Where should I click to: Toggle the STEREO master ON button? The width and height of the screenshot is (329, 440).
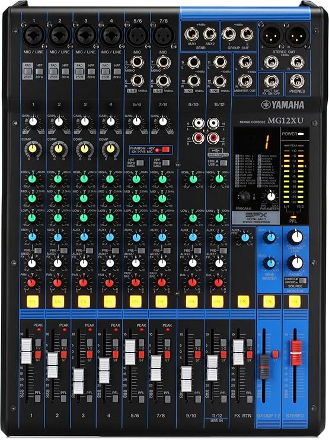point(294,302)
